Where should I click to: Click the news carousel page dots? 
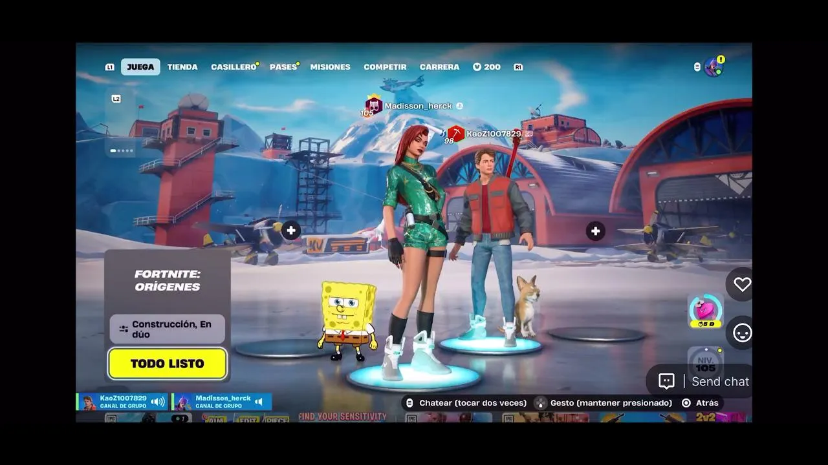point(122,150)
